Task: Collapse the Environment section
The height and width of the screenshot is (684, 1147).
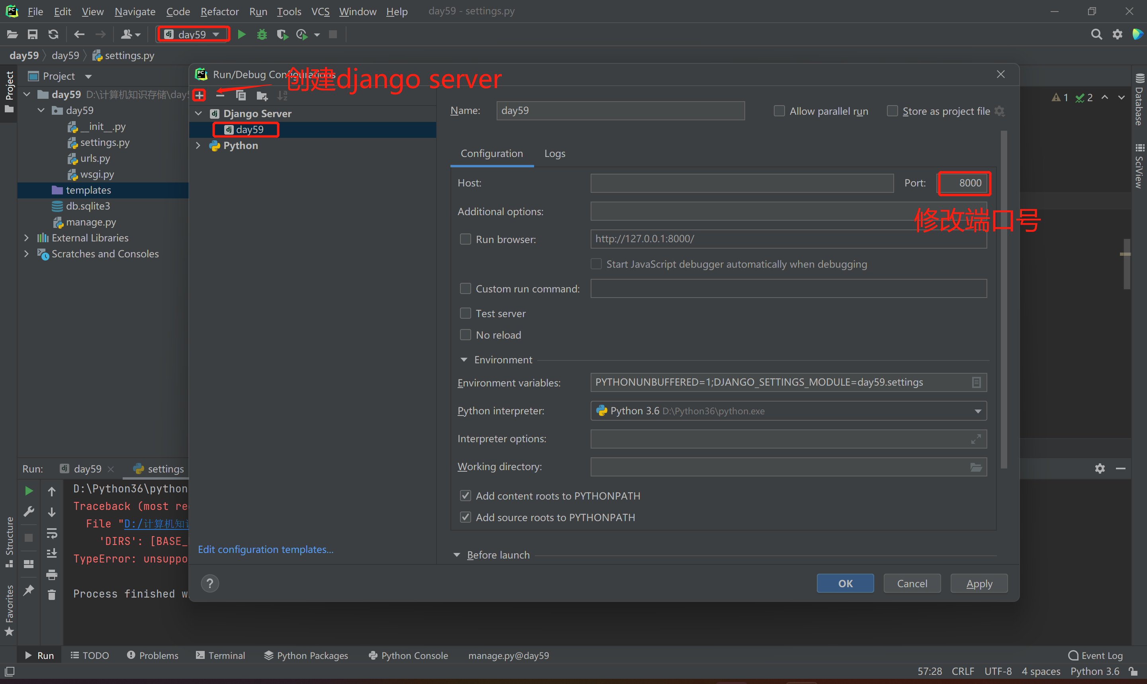Action: [464, 360]
